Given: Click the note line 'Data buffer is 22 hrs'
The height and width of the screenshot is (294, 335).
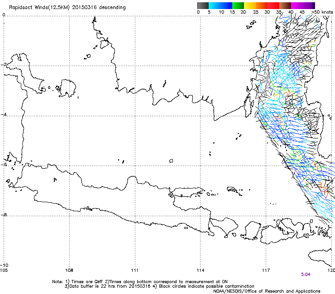Looking at the screenshot, I should click(159, 286).
